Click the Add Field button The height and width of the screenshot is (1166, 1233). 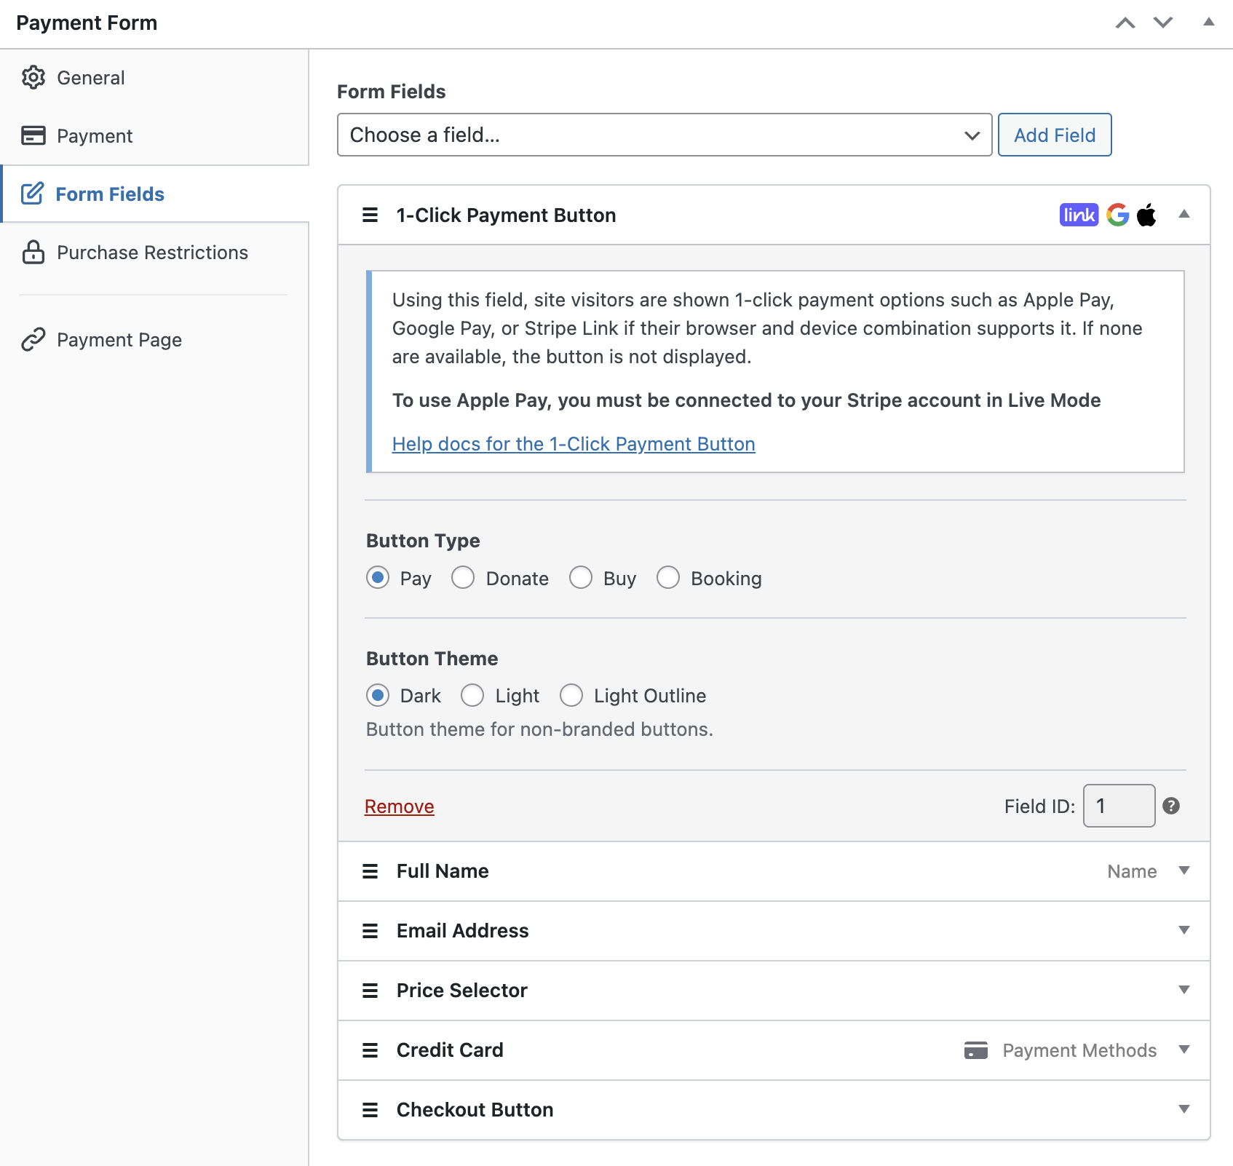click(1055, 135)
